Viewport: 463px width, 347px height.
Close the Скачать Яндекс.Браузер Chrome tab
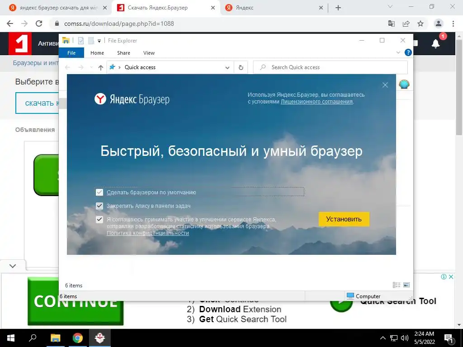[x=213, y=8]
